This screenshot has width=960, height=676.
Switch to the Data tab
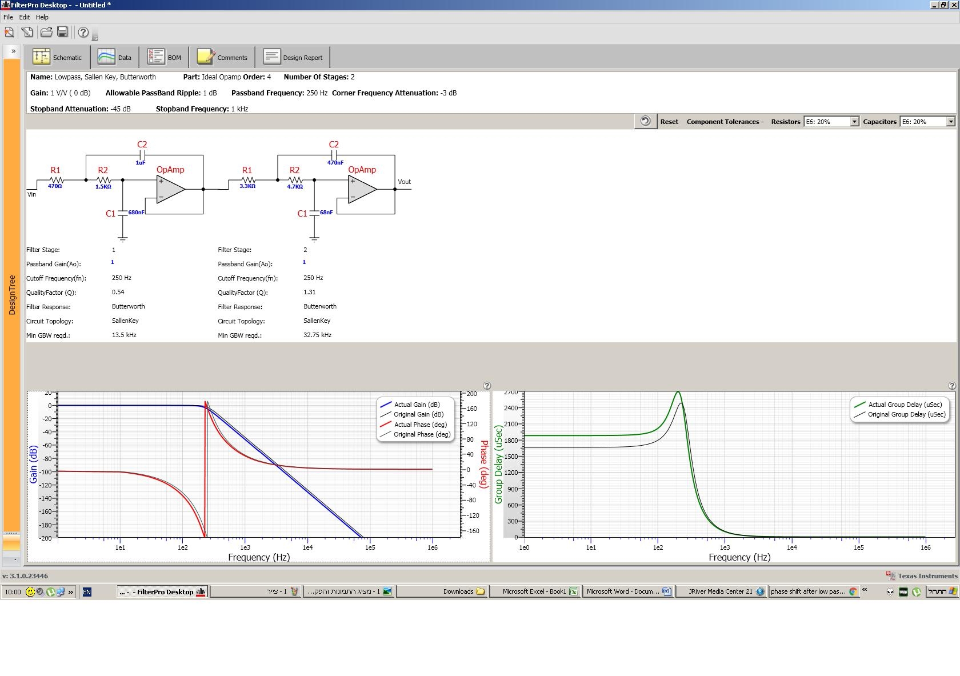coord(114,57)
